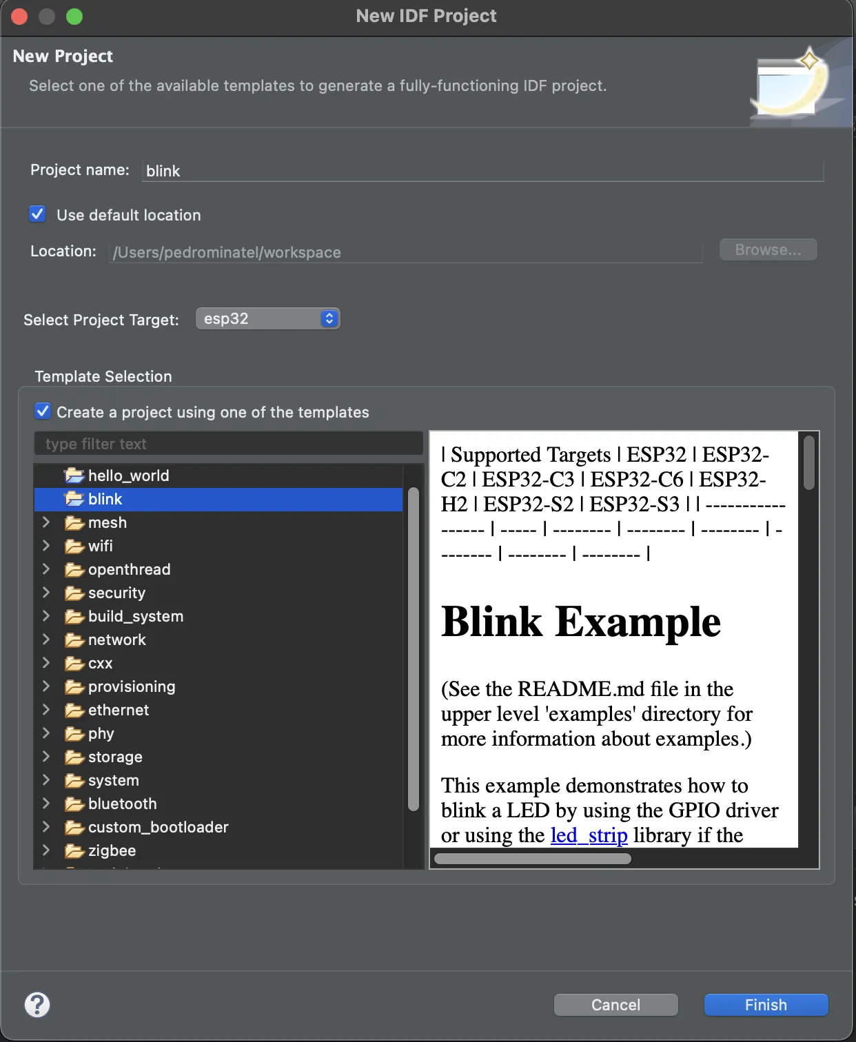856x1042 pixels.
Task: Click the blink template folder icon
Action: point(74,499)
